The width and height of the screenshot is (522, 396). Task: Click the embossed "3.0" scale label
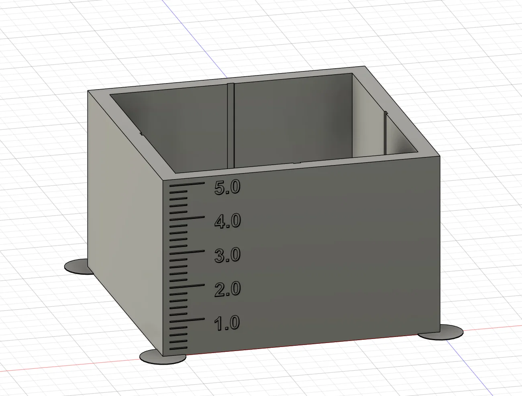[227, 255]
